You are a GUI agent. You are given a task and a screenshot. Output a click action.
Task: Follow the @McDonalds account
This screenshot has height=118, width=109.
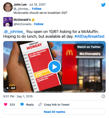click(39, 24)
